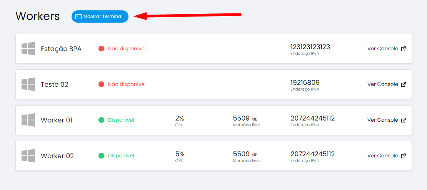Screen dimensions: 427x190
Task: Click Worker 01 free memory value 5509 MB
Action: point(245,118)
